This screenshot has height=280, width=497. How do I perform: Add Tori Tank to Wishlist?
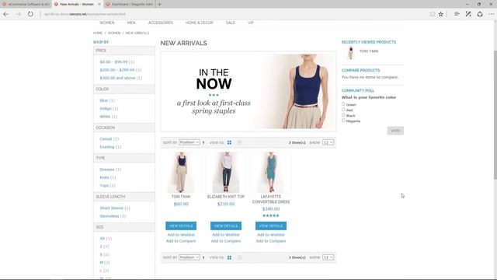tap(181, 235)
